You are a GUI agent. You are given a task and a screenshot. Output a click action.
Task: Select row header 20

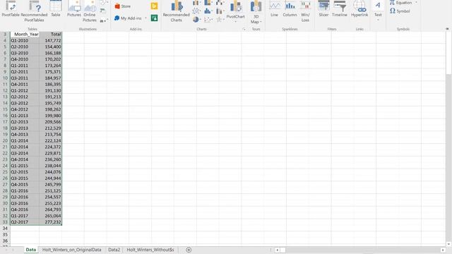pos(5,141)
